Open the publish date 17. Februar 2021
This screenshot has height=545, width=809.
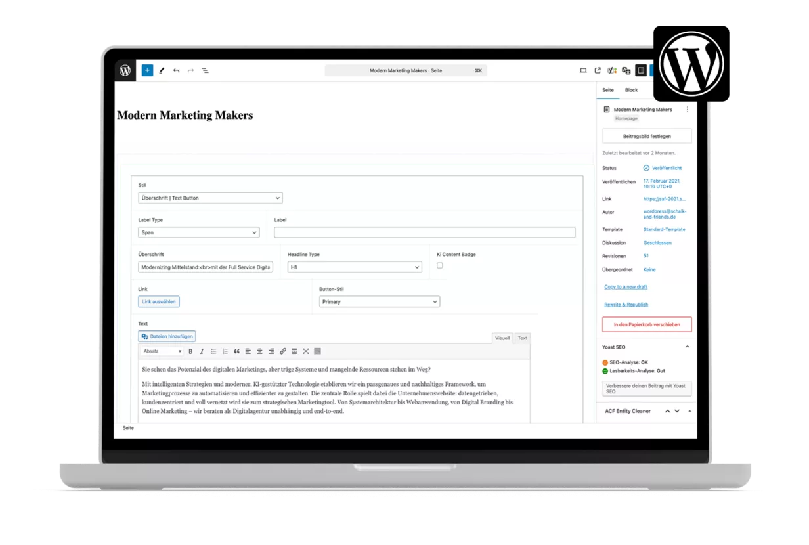click(x=662, y=183)
